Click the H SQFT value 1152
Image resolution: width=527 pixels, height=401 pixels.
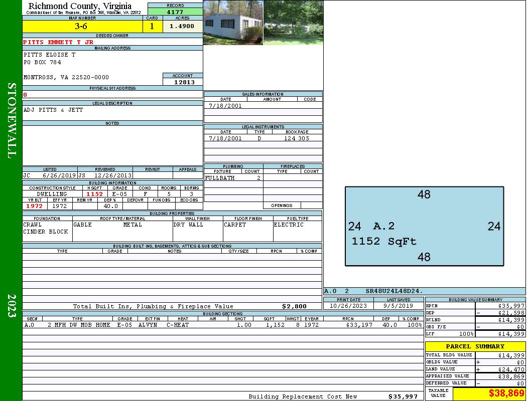[x=94, y=194]
